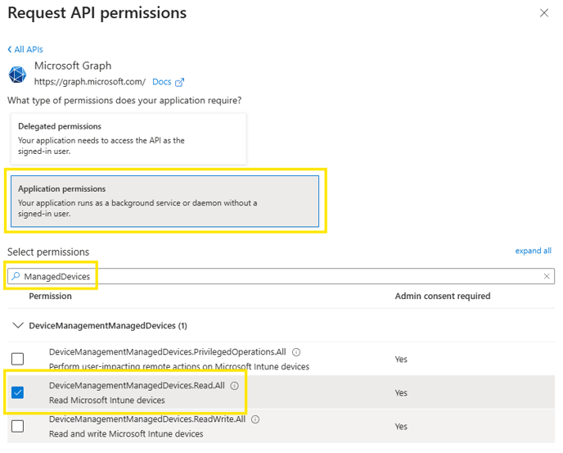Click 'Read and write Microsoft Intune devices' text
Viewport: 563px width, 453px height.
(126, 434)
